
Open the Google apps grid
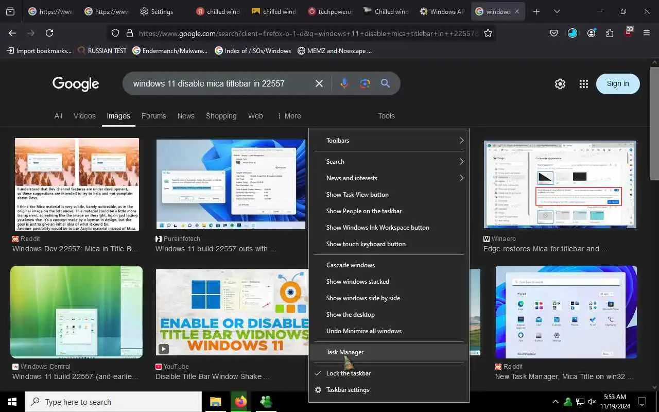(x=583, y=84)
